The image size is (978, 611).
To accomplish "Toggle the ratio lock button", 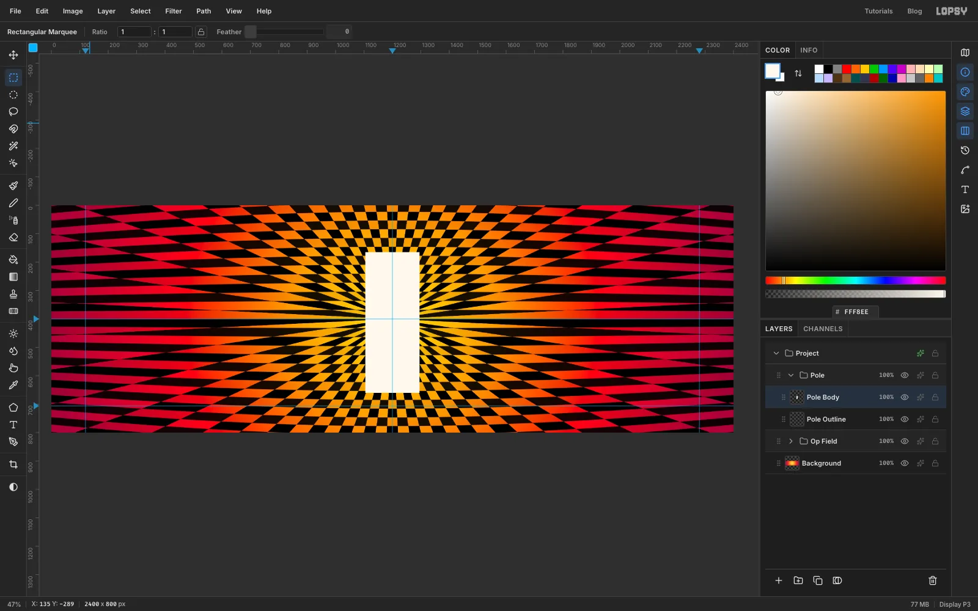I will tap(201, 32).
